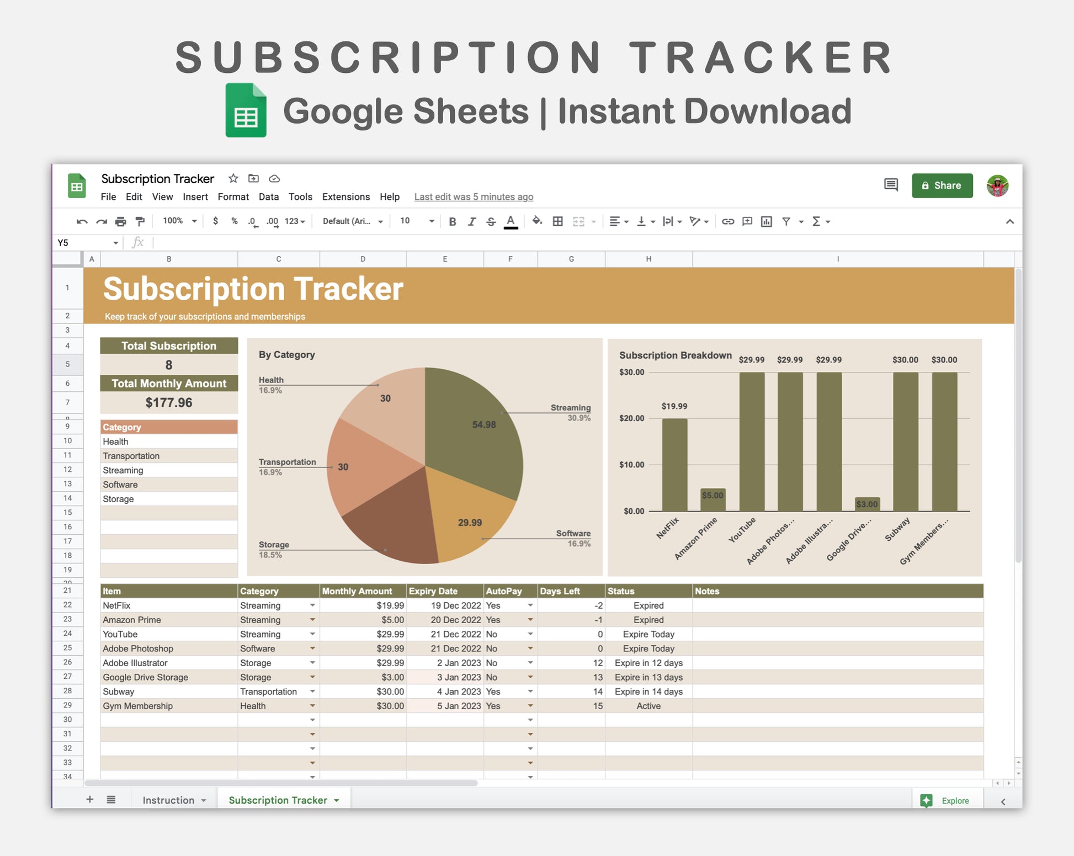Click the borders icon
Viewport: 1074px width, 856px height.
click(x=557, y=221)
